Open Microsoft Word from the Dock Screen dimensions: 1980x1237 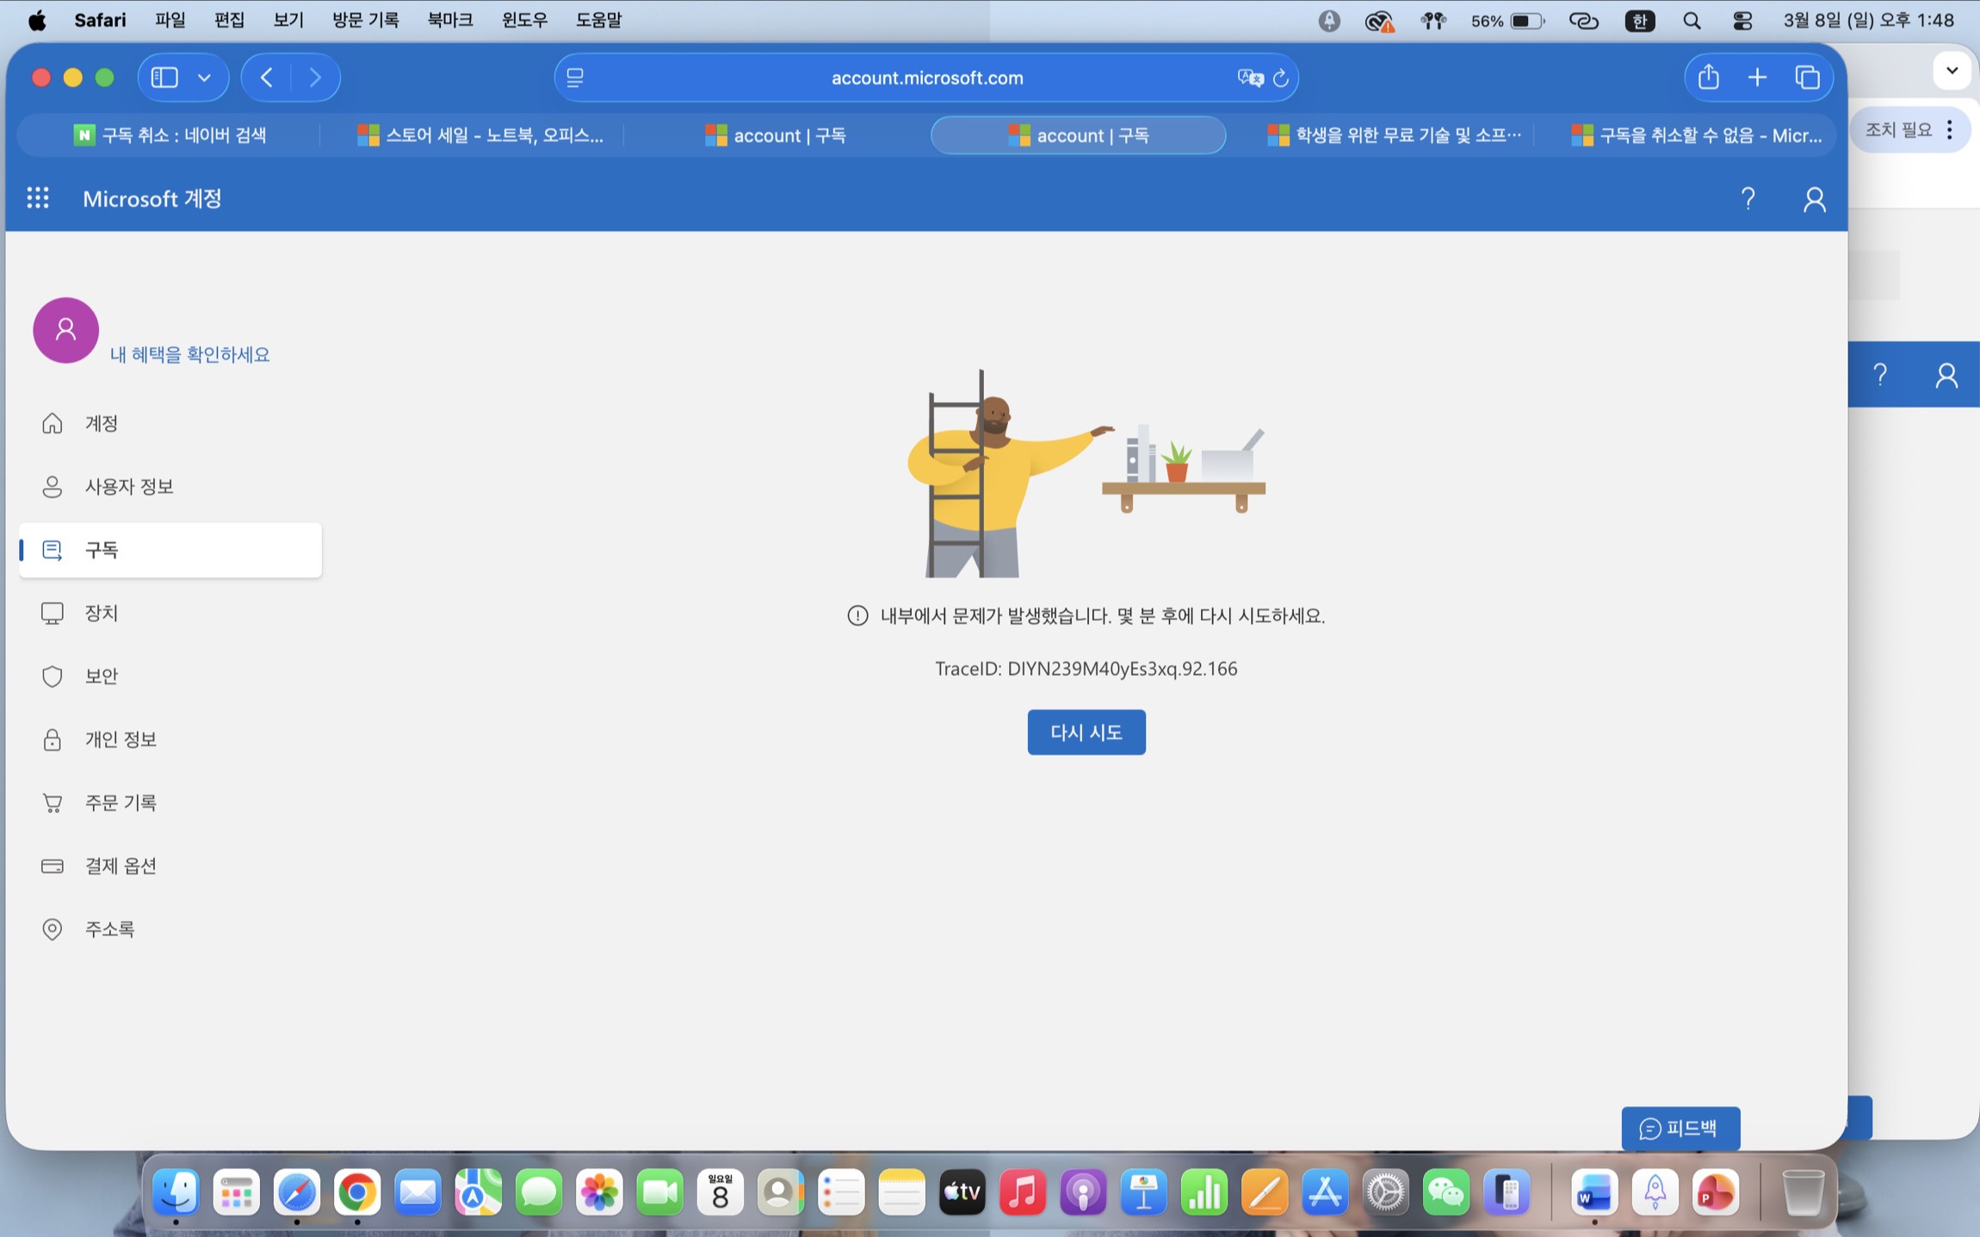coord(1594,1192)
